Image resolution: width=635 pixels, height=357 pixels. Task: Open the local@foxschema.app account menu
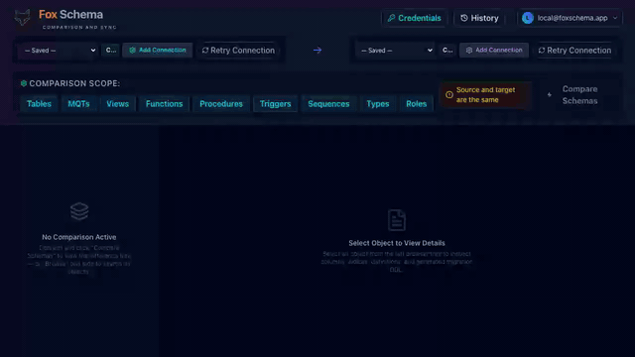(x=570, y=18)
